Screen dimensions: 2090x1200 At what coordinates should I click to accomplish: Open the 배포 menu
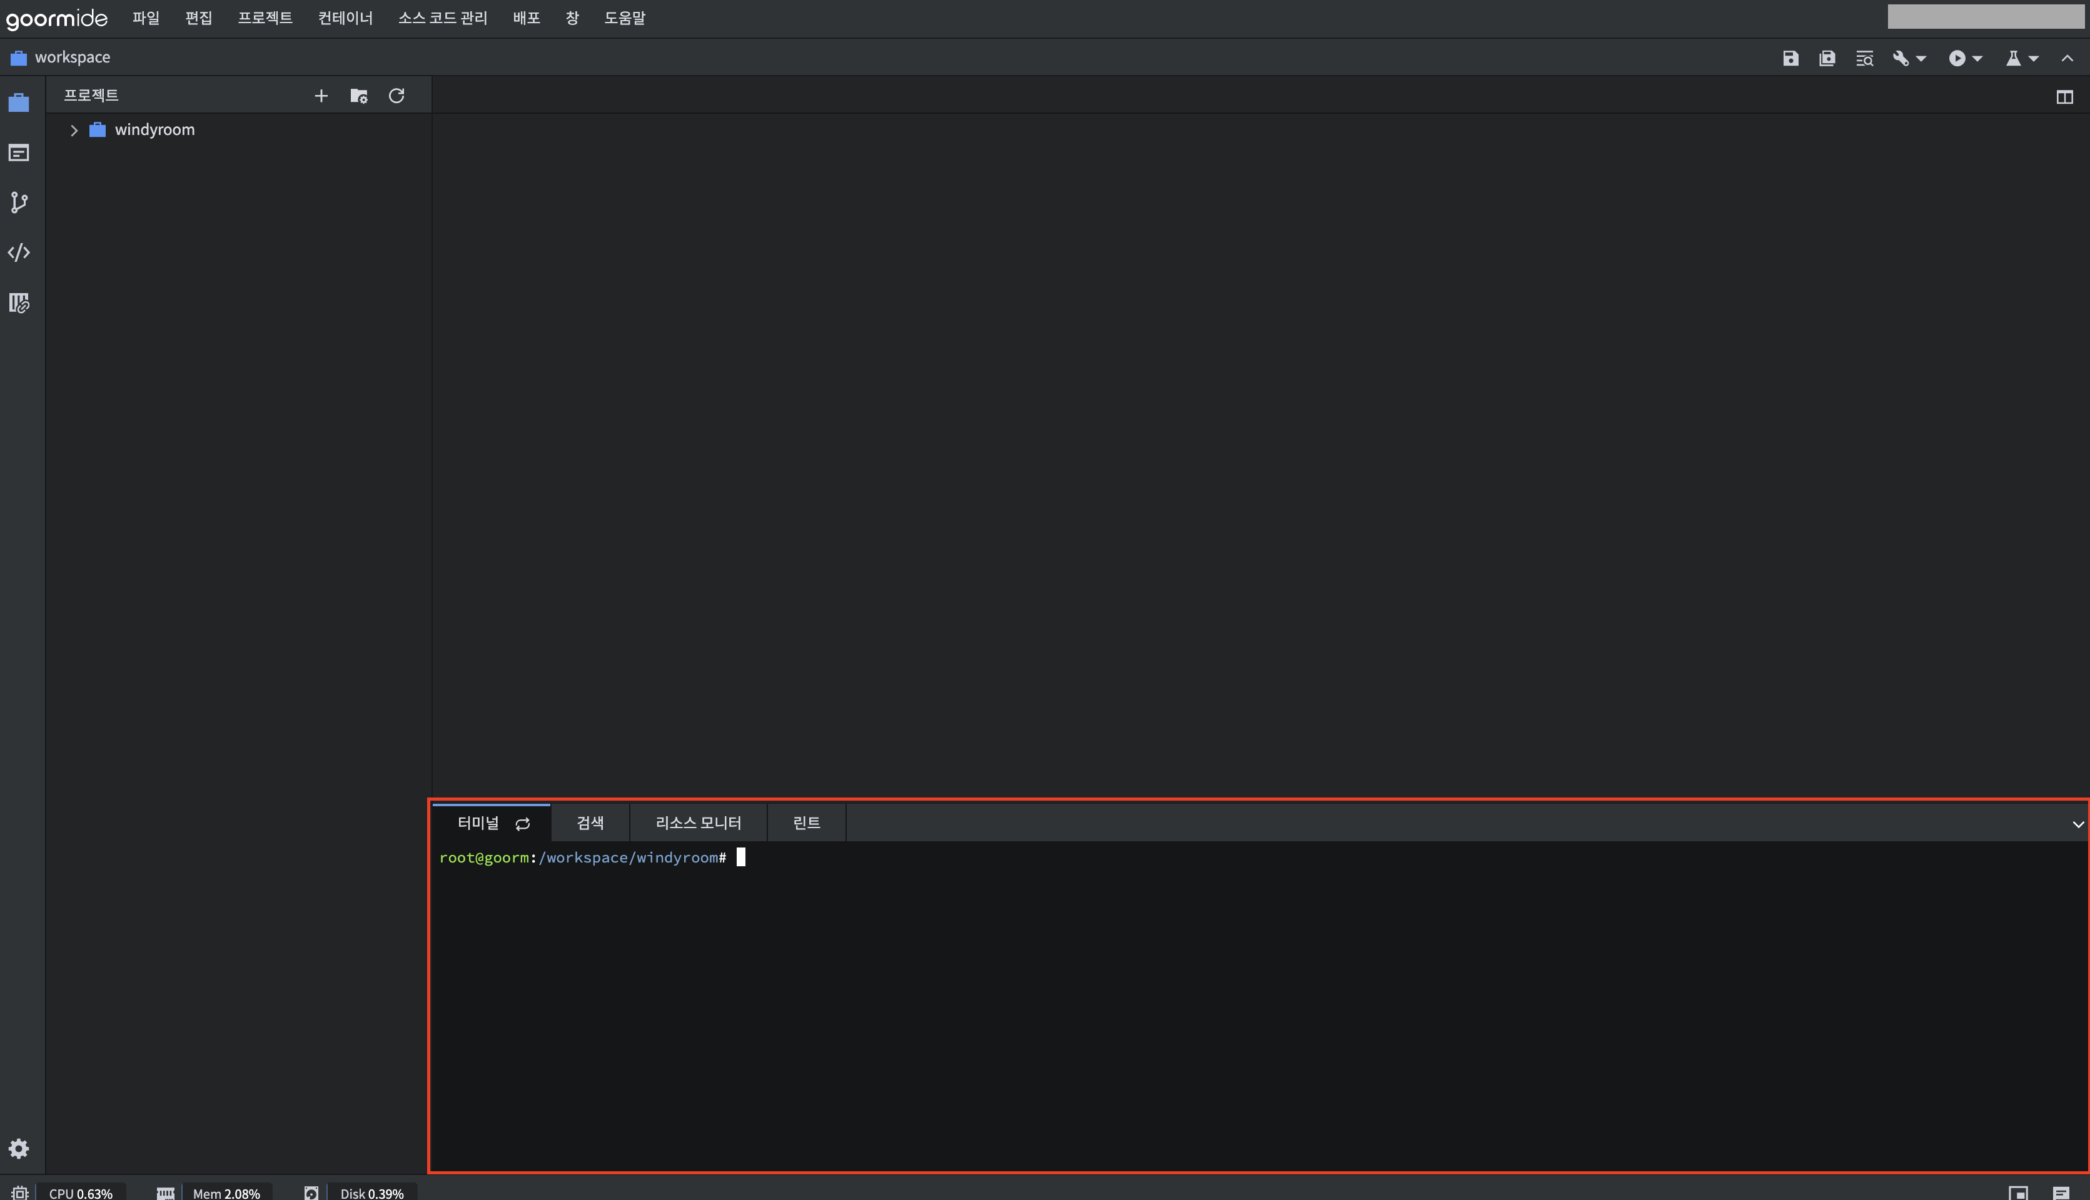tap(526, 18)
